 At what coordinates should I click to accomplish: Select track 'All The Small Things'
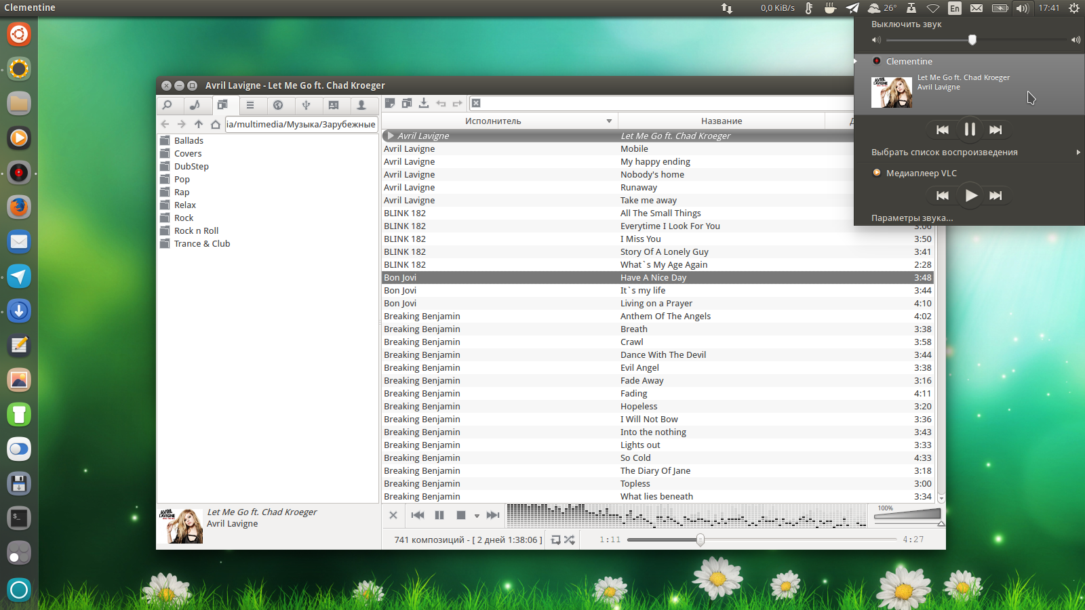click(x=660, y=213)
